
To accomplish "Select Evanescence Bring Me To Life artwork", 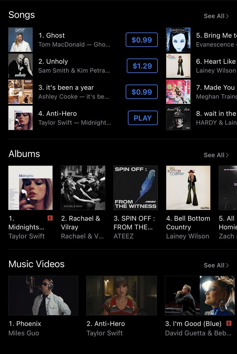I will click(x=178, y=40).
